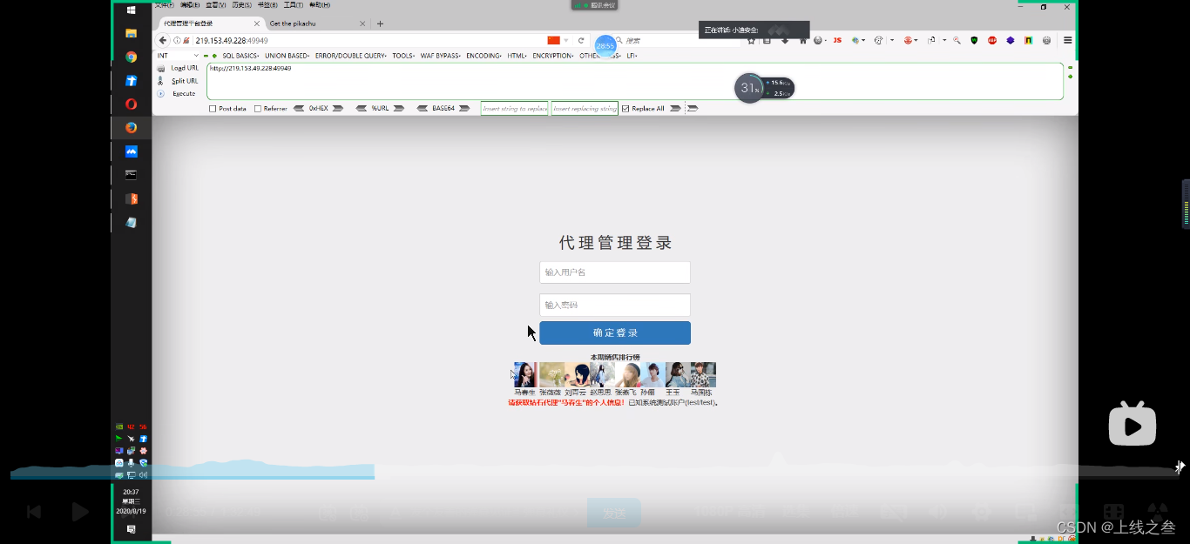The height and width of the screenshot is (544, 1190).
Task: Click the Execute button label
Action: [x=184, y=93]
